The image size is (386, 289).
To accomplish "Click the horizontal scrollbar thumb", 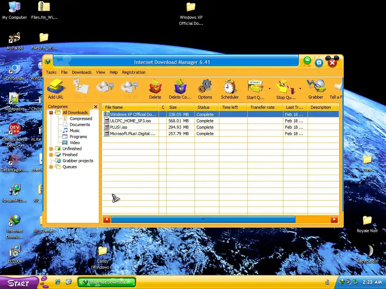I will 203,219.
